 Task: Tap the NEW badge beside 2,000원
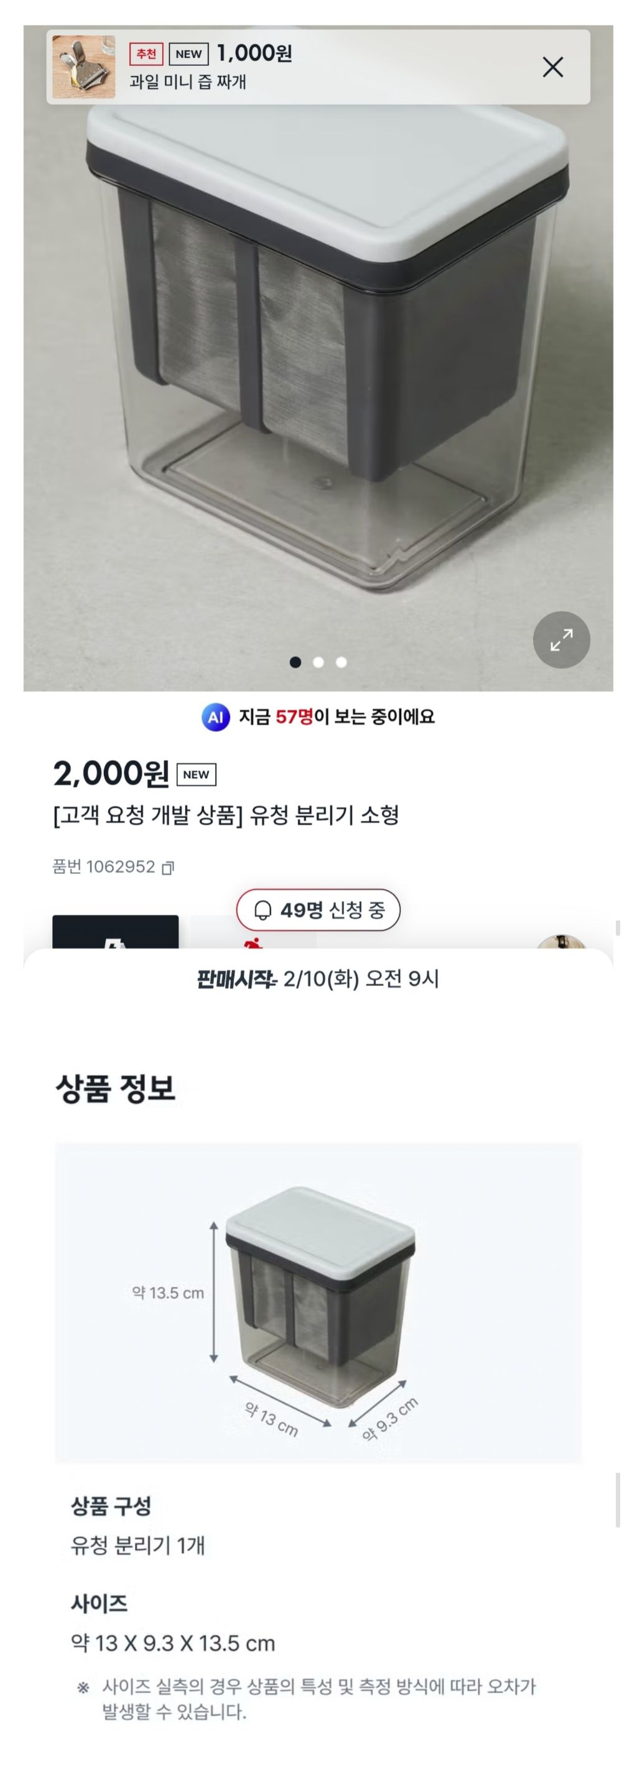pyautogui.click(x=196, y=774)
